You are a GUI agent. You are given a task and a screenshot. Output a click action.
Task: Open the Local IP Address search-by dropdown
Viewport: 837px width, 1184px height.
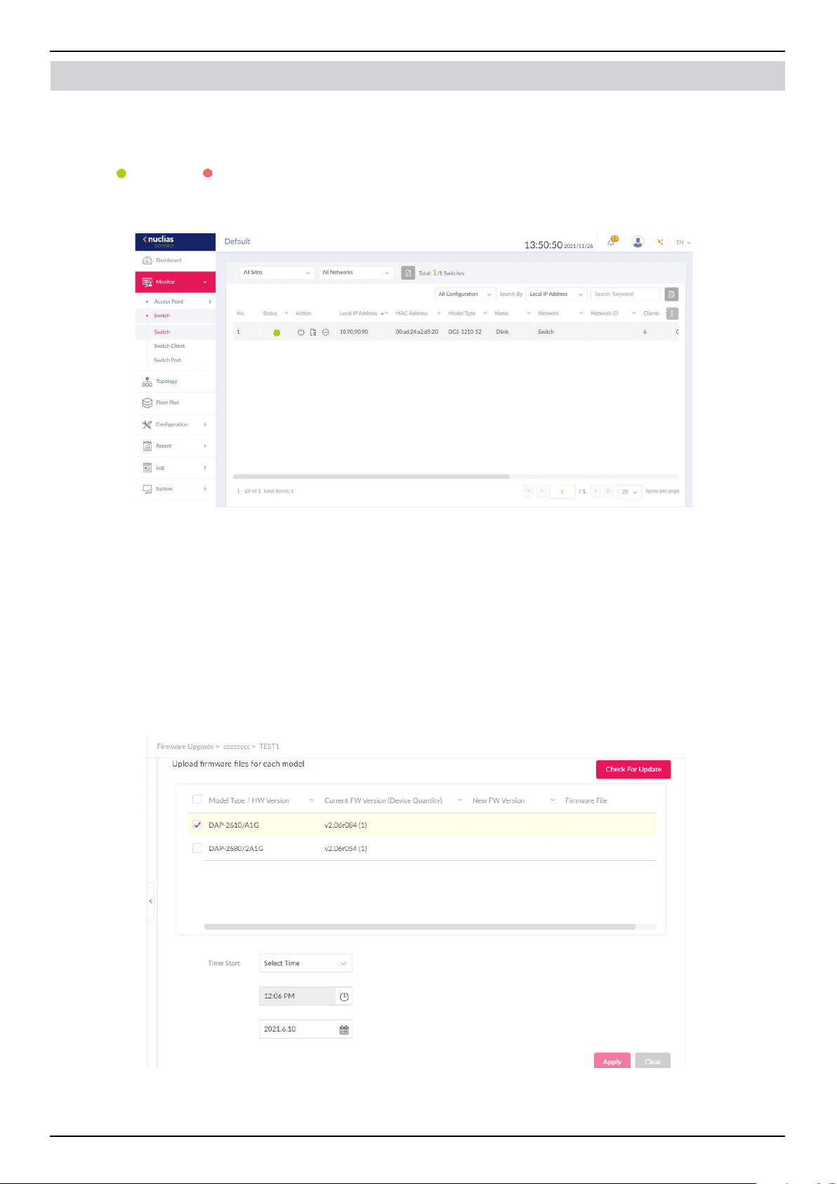coord(556,294)
